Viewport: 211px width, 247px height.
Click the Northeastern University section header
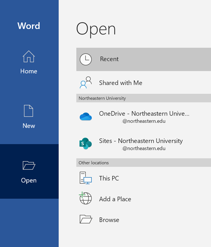[x=144, y=98]
